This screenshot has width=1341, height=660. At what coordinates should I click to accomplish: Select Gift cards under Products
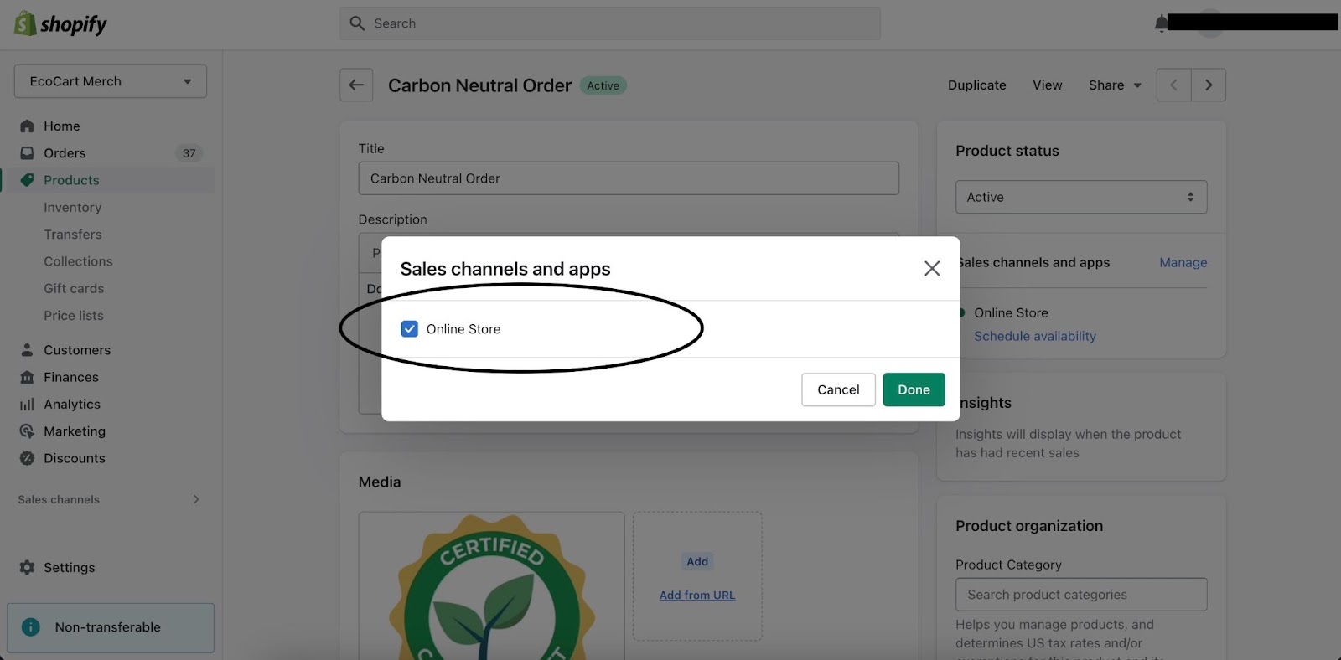[74, 288]
